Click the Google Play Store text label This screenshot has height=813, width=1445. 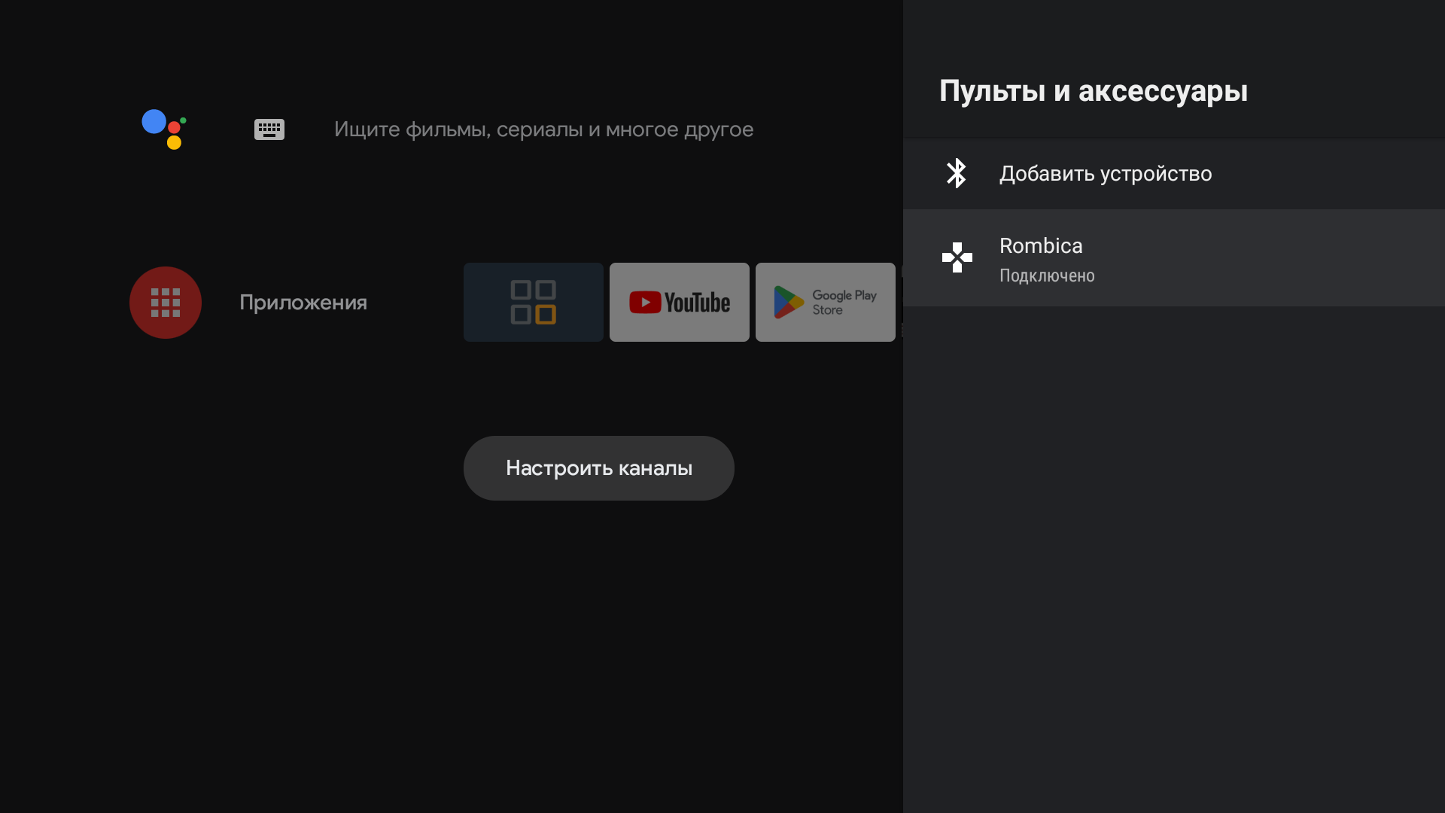(x=844, y=303)
